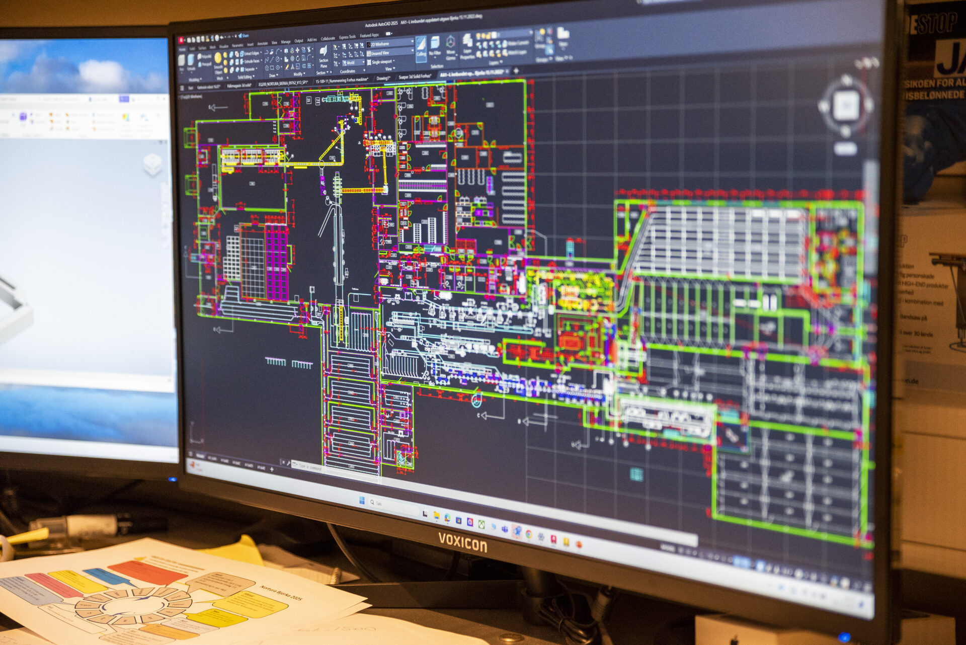The width and height of the screenshot is (966, 645).
Task: Click the Layers panel label dropdown
Action: (x=496, y=62)
